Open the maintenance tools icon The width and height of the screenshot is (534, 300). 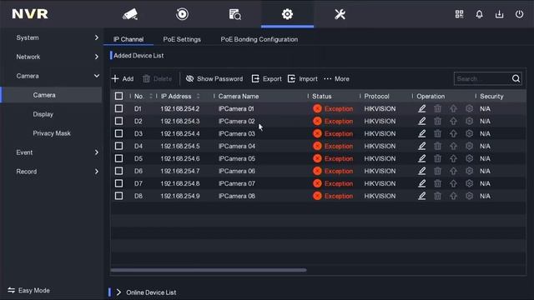[x=340, y=14]
